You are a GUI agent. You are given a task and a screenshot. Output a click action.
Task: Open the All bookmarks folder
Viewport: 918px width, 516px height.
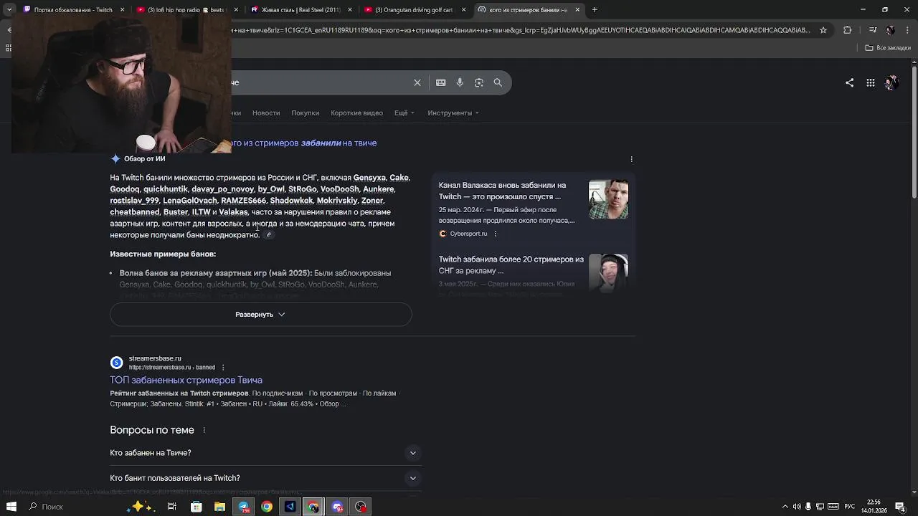pos(888,48)
